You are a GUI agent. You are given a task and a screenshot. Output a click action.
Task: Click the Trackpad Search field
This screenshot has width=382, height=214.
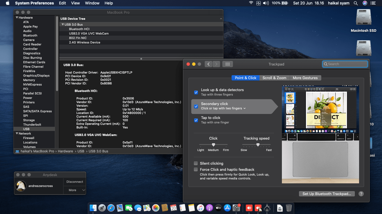point(345,64)
